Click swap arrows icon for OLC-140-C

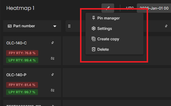click(x=52, y=59)
